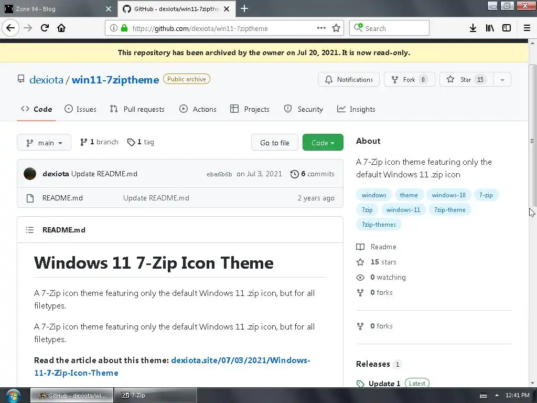The image size is (537, 403).
Task: Select the Code tab
Action: (x=36, y=109)
